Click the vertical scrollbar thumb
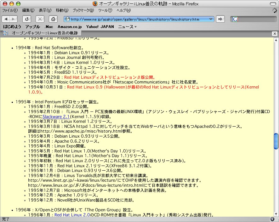Viewport: 279px width, 222px height. click(x=276, y=141)
